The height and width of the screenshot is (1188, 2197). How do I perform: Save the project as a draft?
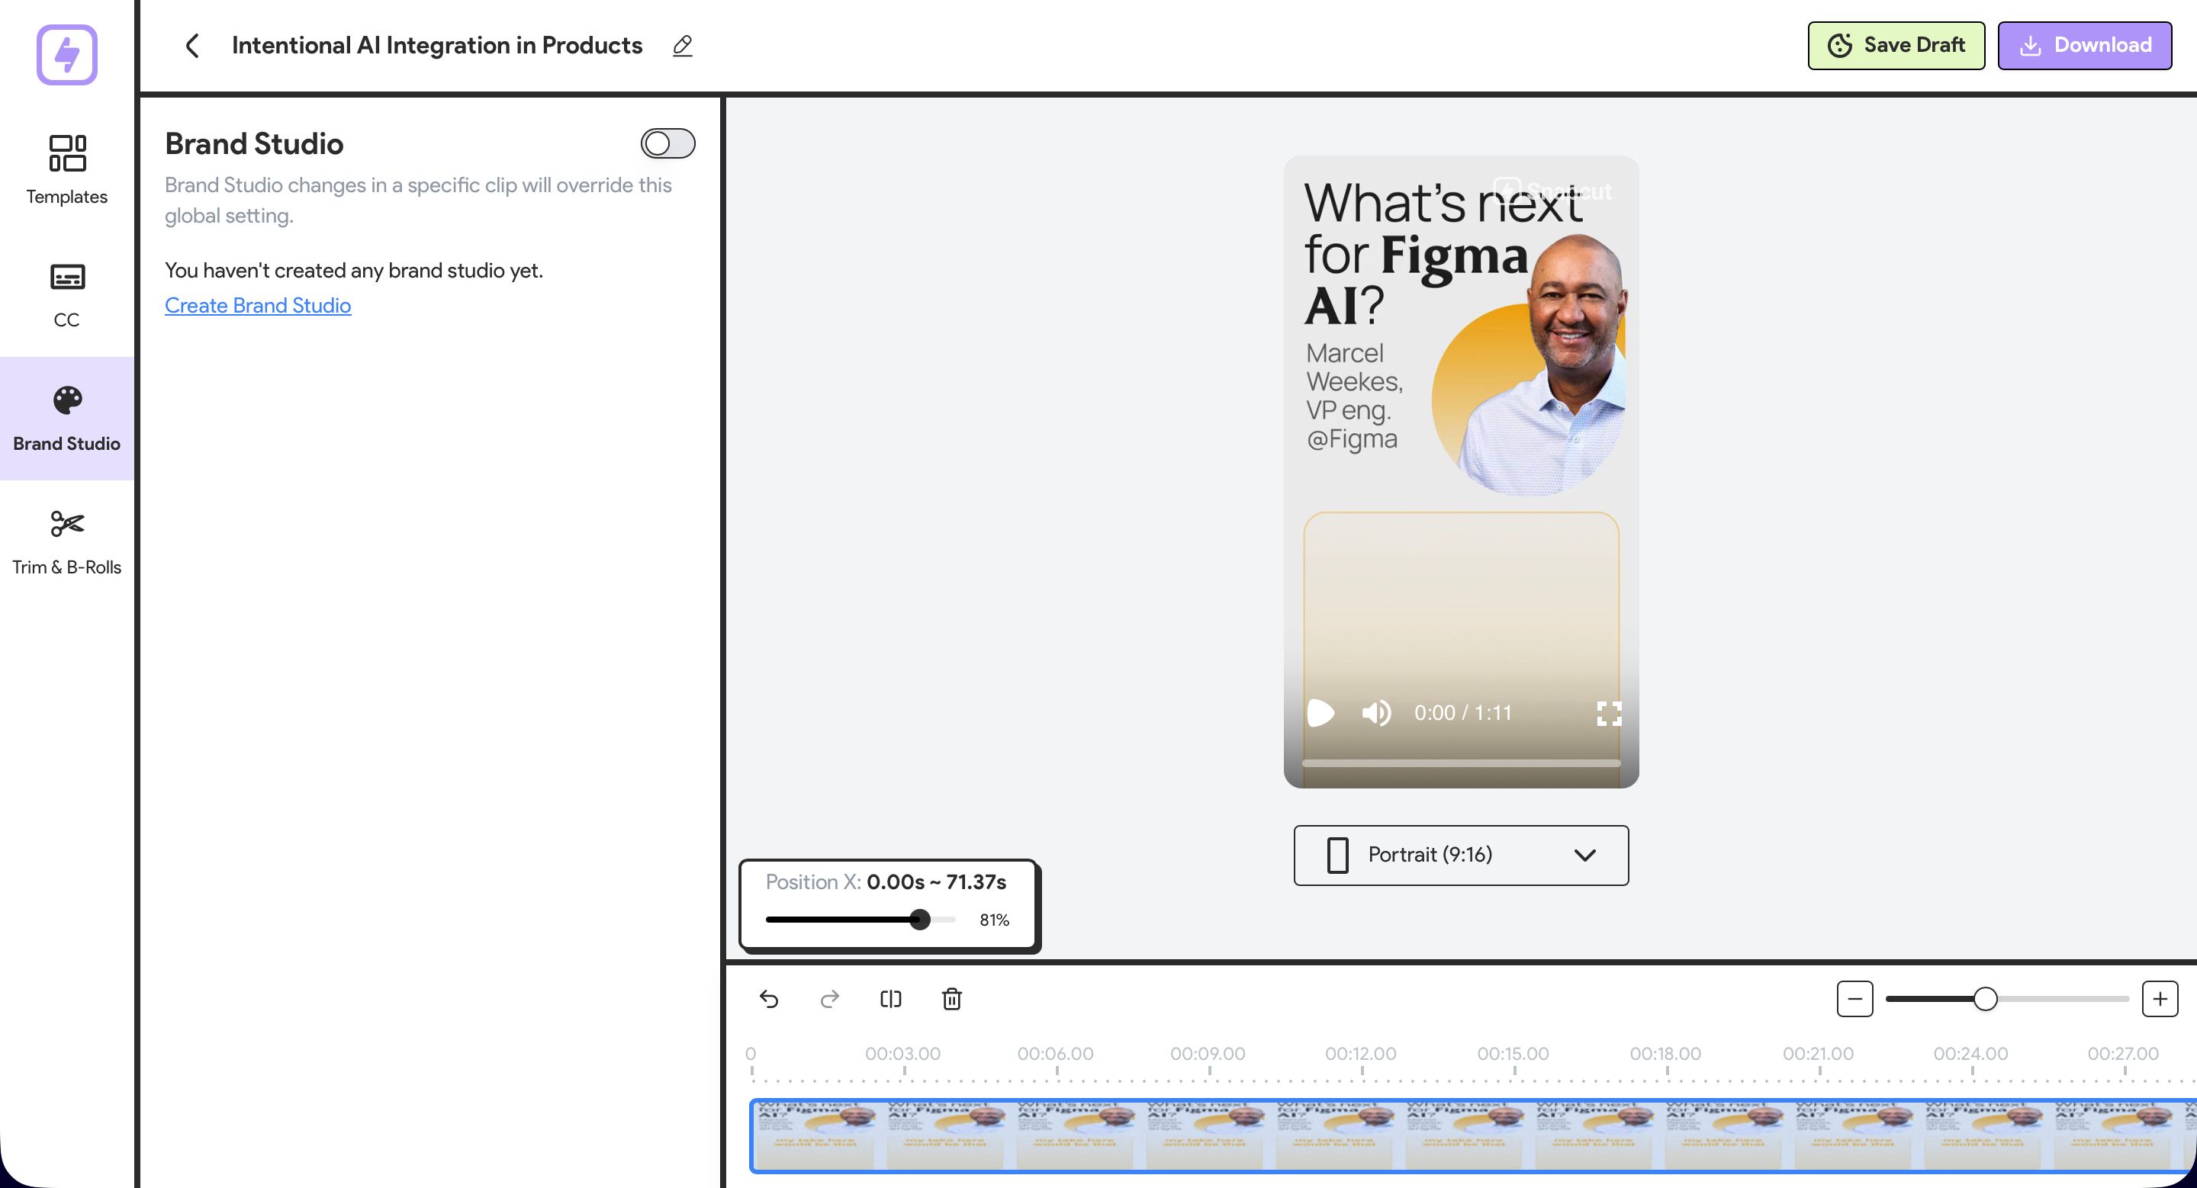[1895, 45]
